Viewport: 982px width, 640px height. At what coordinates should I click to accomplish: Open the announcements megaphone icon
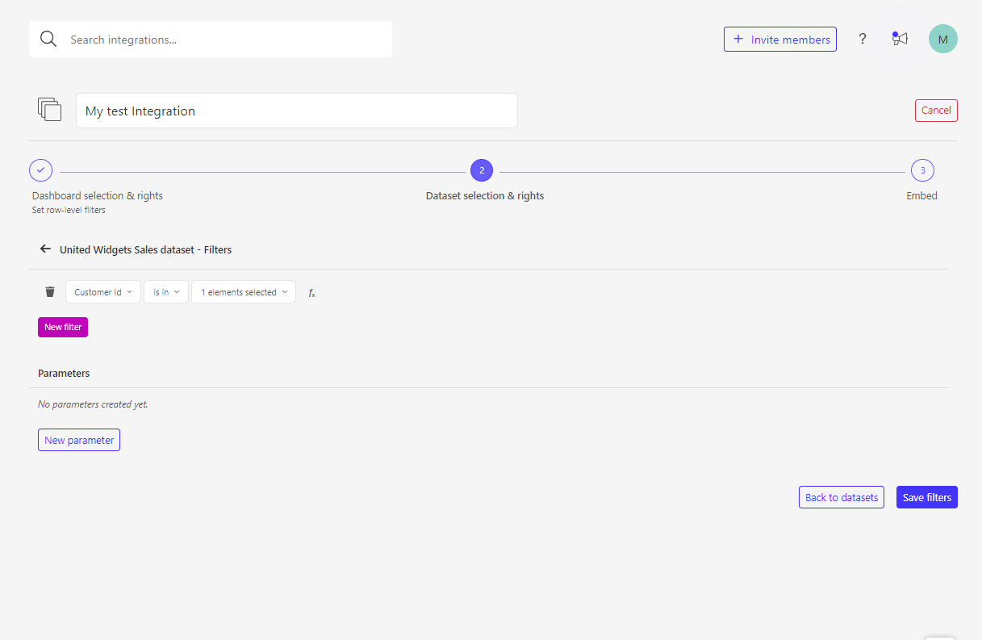(x=900, y=39)
